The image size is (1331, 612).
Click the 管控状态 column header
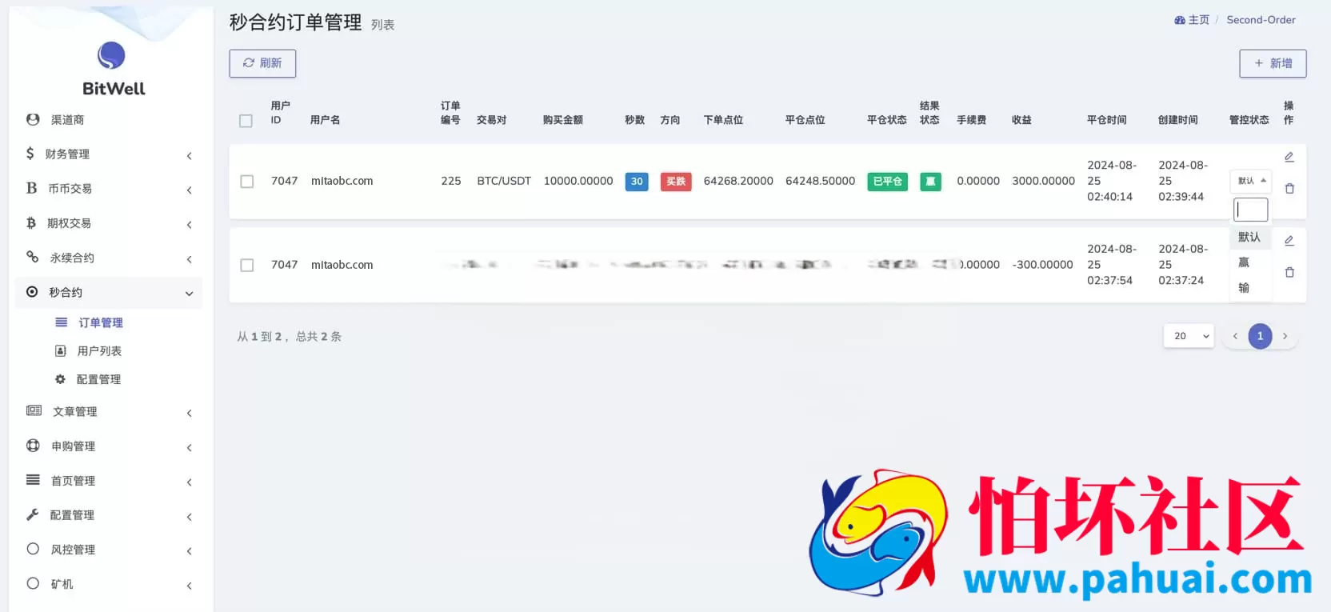coord(1249,120)
